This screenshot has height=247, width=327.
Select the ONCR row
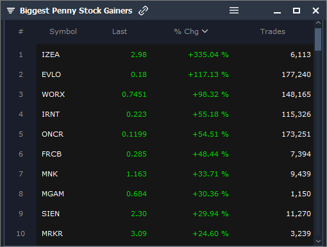pos(175,134)
